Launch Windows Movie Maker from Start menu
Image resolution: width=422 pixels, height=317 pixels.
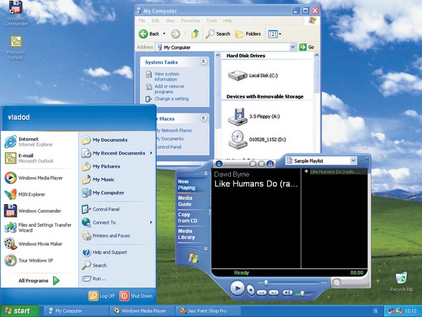(34, 244)
